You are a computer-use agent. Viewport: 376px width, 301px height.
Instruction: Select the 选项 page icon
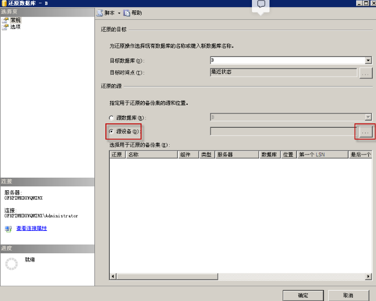5,26
